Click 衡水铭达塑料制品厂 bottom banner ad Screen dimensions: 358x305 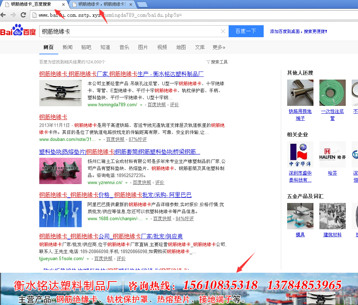pos(179,289)
